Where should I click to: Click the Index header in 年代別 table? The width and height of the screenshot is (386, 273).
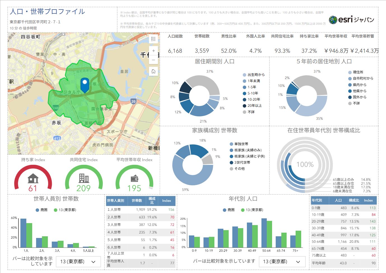368,200
